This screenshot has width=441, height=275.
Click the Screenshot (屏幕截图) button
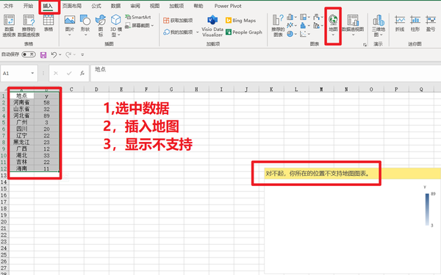(138, 25)
